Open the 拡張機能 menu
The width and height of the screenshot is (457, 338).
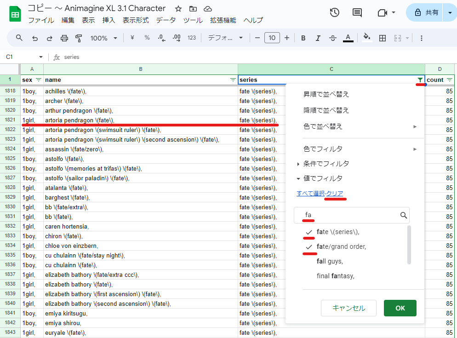tap(223, 20)
